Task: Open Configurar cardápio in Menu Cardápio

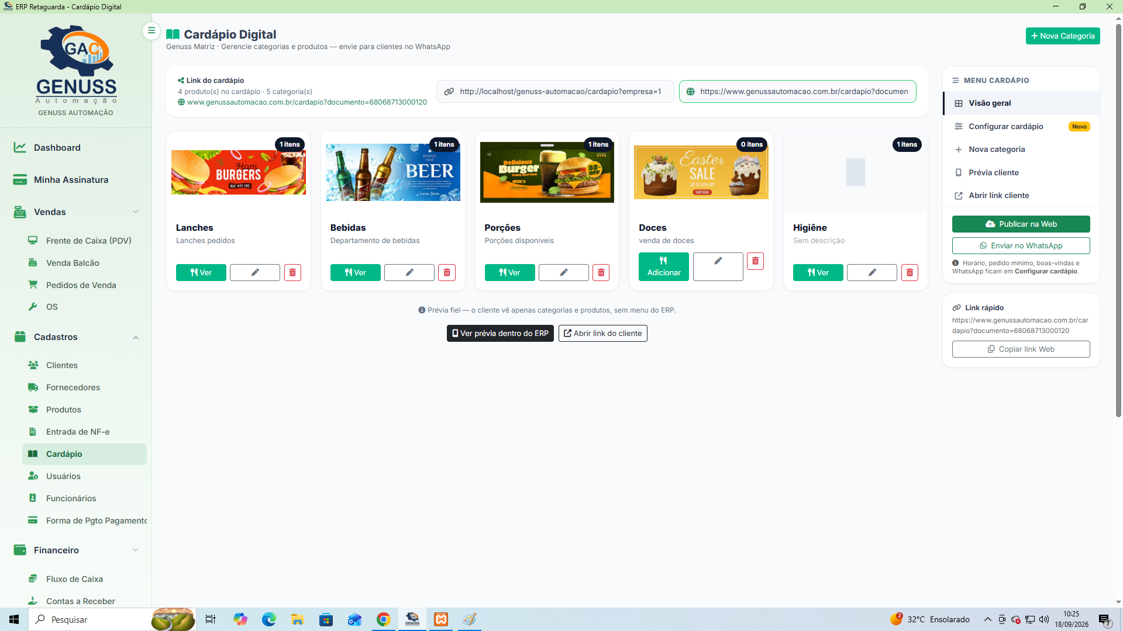Action: coord(1021,127)
